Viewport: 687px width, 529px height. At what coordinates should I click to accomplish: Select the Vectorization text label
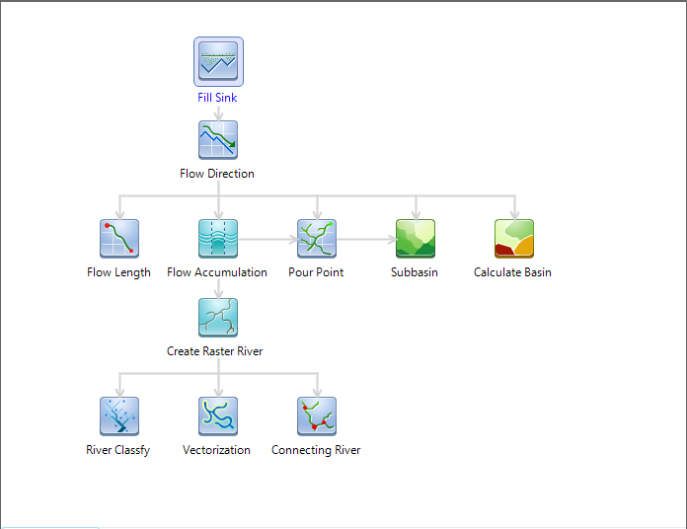coord(217,450)
